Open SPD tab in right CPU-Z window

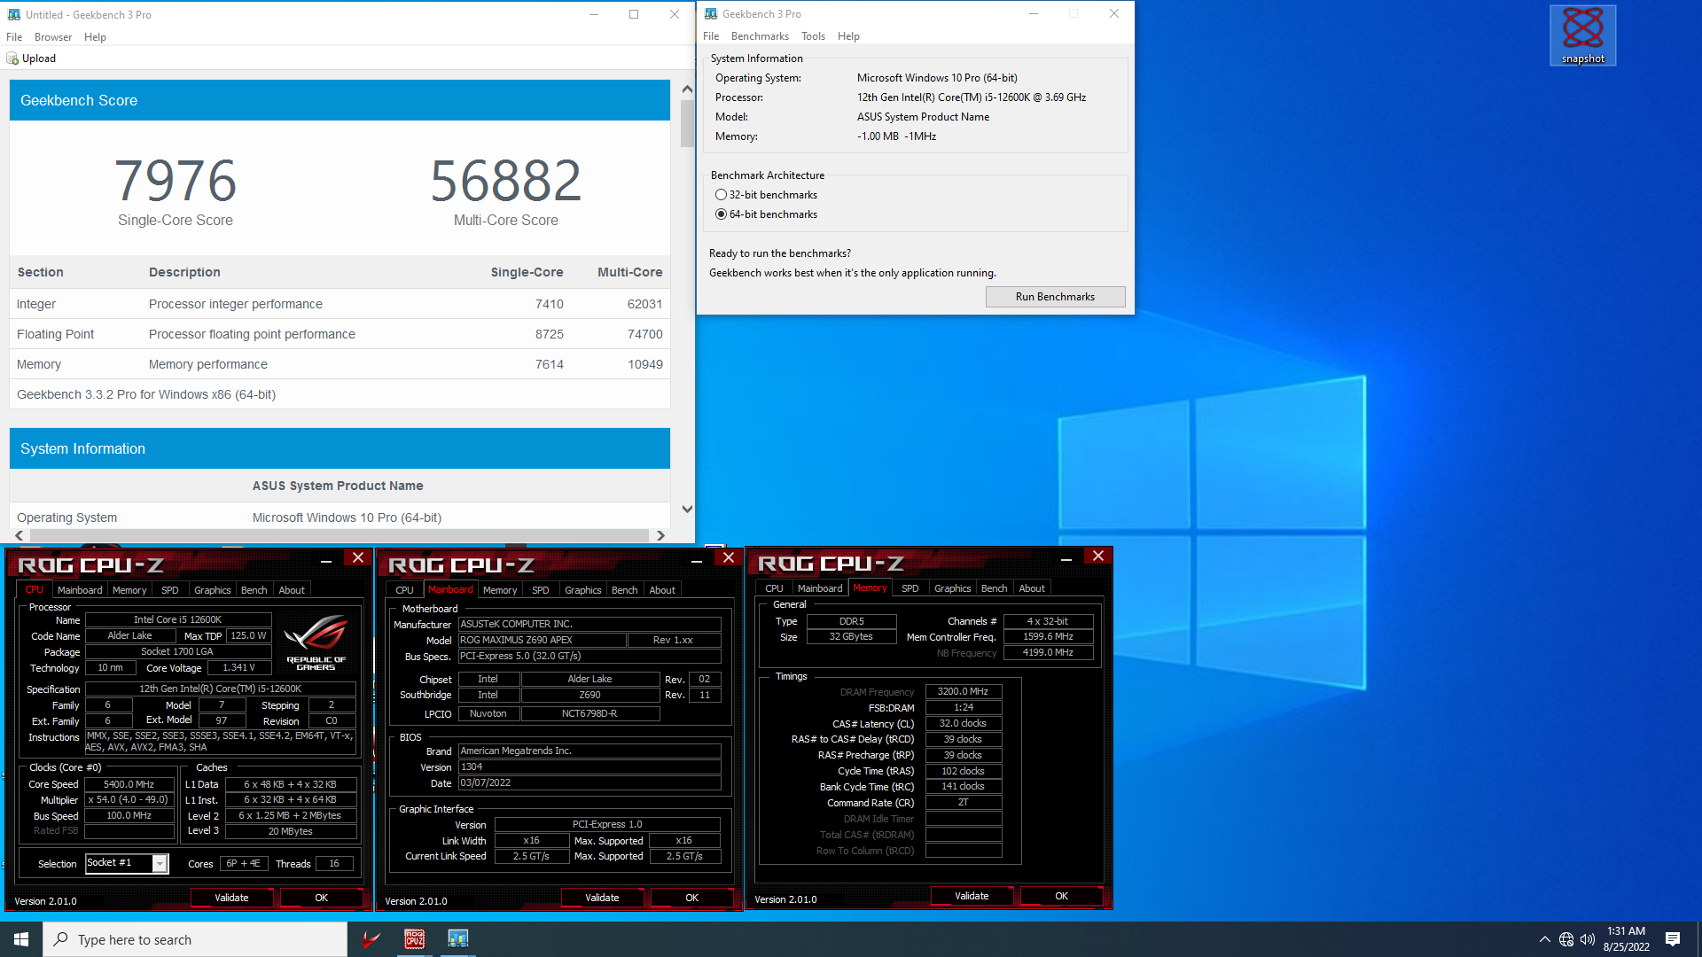coord(910,588)
